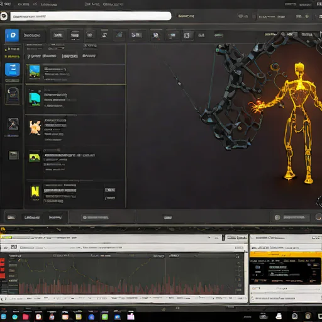Click the white address bar at the top

(x=91, y=16)
